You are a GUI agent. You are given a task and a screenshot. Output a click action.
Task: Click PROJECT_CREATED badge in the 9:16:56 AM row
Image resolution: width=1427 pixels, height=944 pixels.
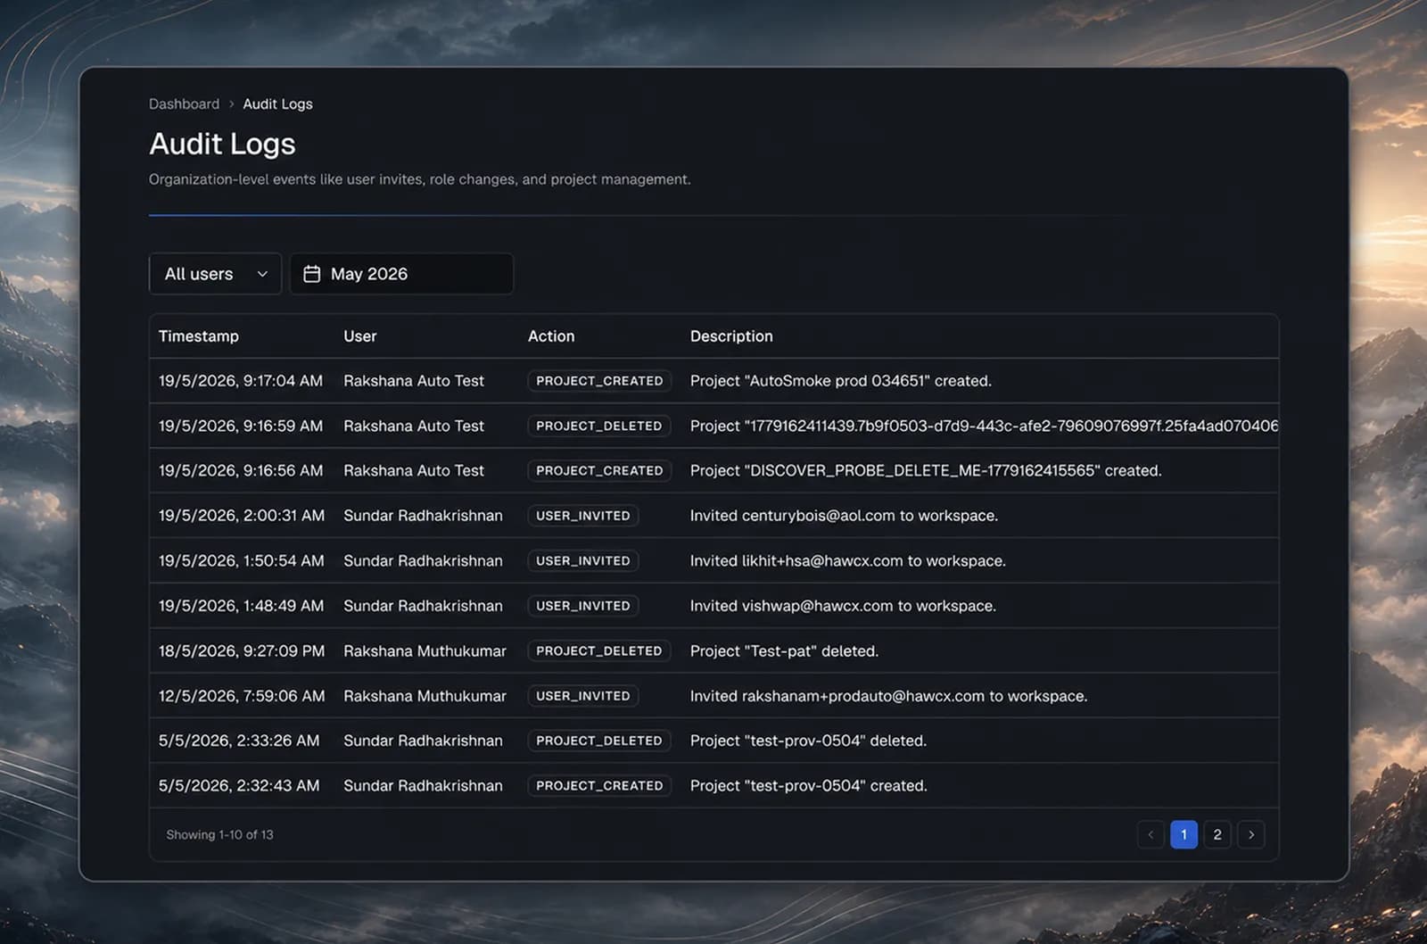coord(599,470)
